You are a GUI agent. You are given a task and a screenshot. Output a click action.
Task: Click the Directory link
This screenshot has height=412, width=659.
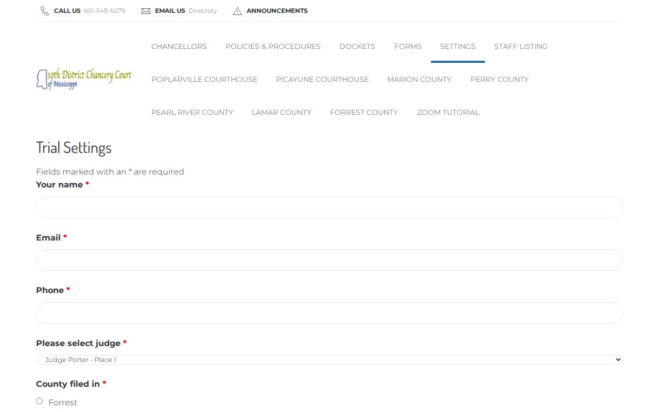[x=203, y=11]
